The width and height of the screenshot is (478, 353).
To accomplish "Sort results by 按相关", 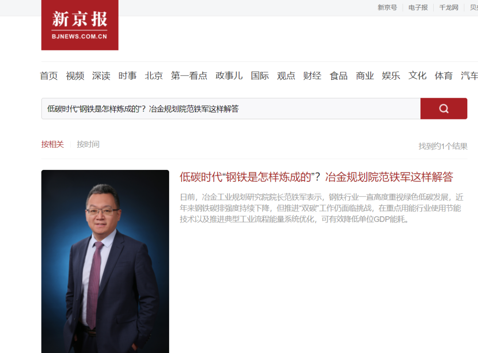I will pos(52,144).
